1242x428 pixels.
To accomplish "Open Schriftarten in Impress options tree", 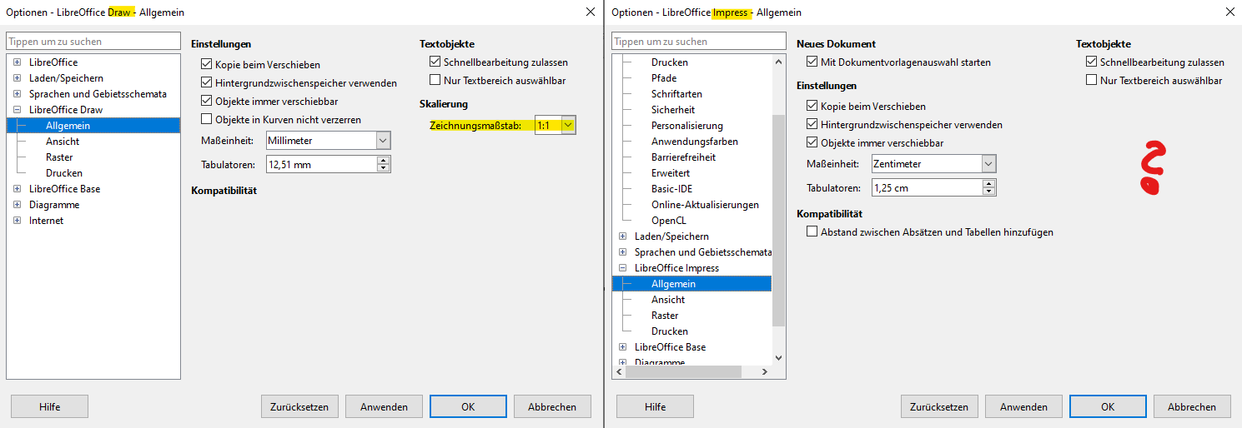I will (676, 94).
